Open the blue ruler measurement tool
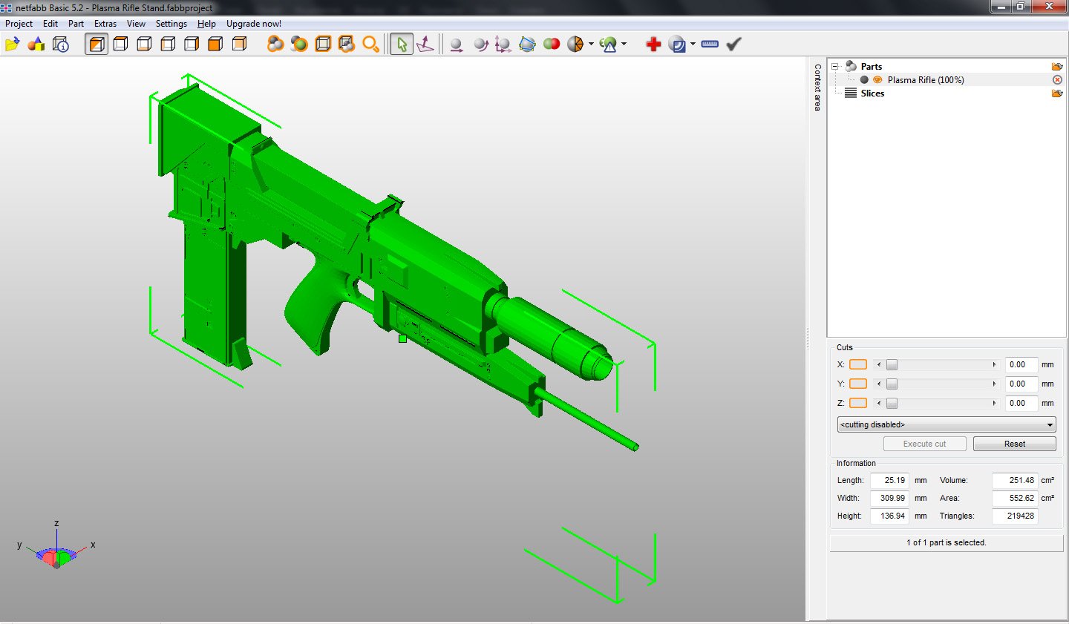1069x624 pixels. (710, 45)
